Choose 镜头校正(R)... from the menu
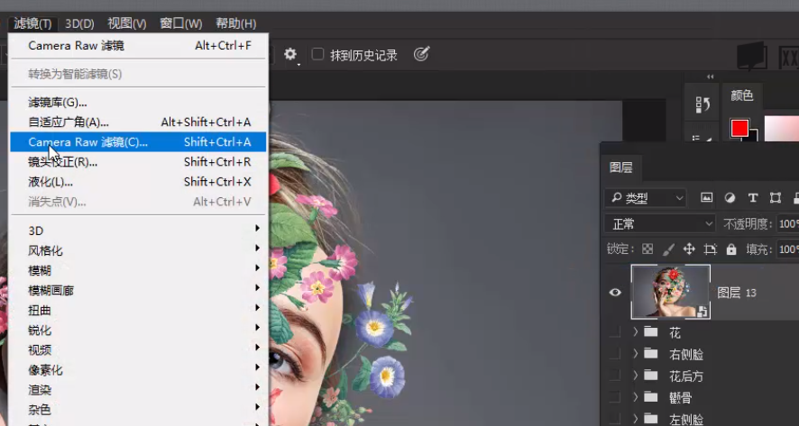Viewport: 799px width, 426px height. point(138,162)
